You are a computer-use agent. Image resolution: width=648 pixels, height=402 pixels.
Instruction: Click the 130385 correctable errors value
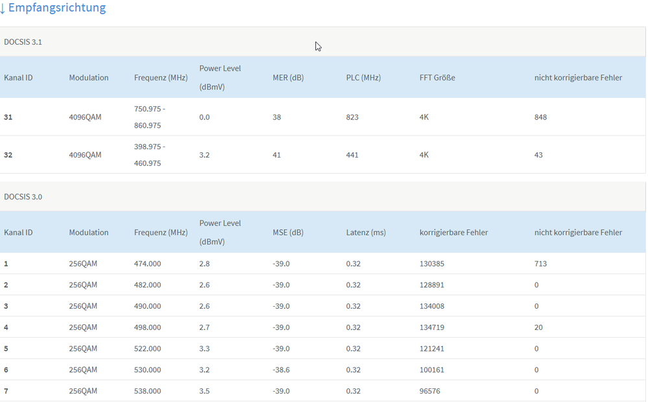(x=432, y=264)
